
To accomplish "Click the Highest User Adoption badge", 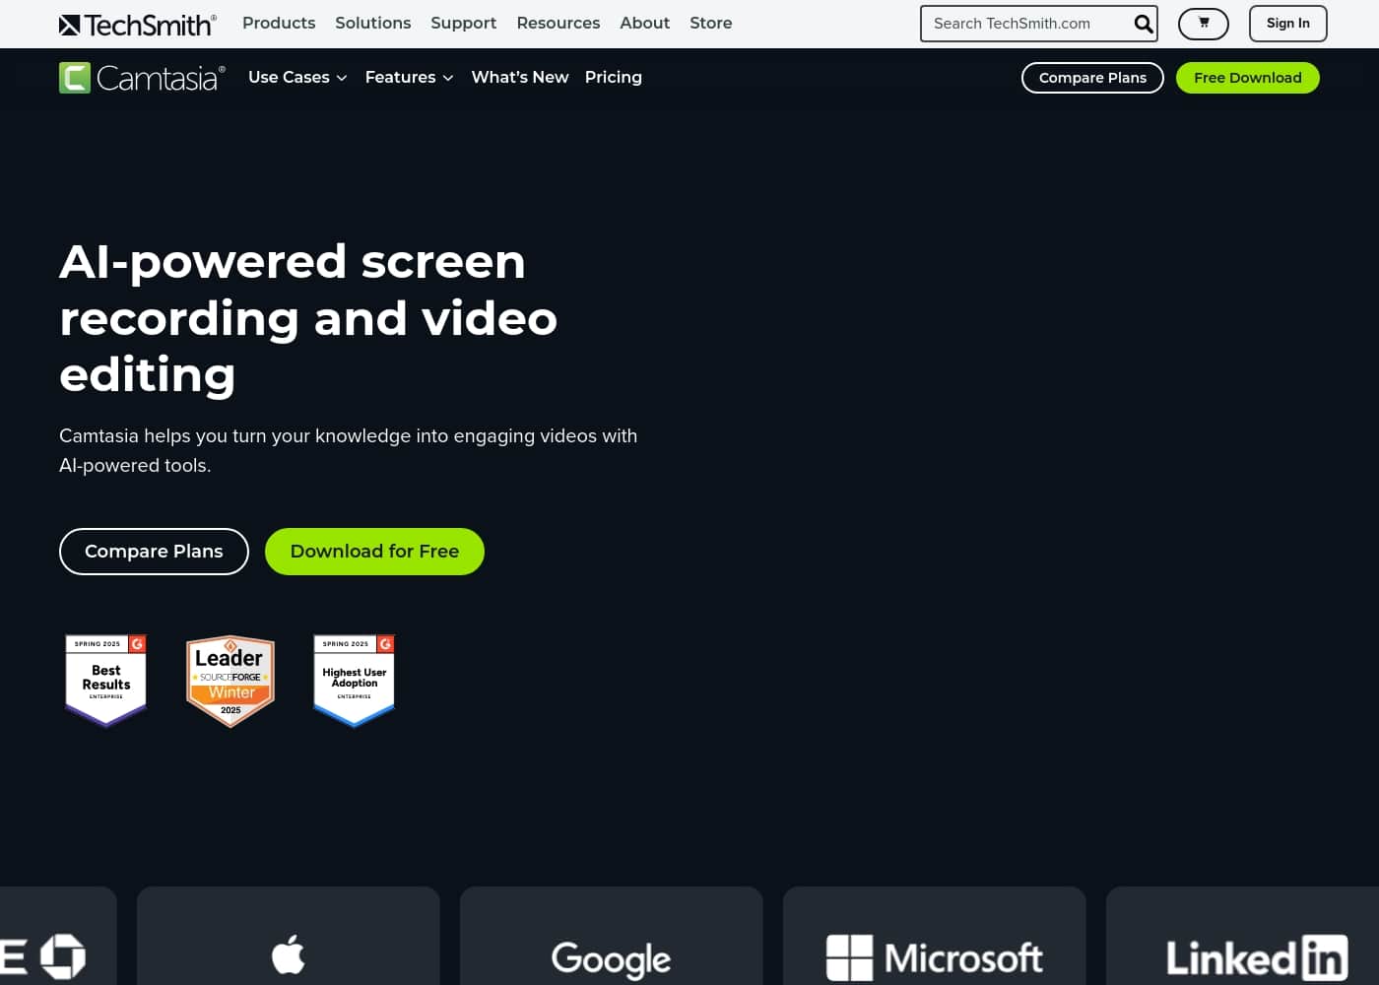I will pyautogui.click(x=355, y=681).
